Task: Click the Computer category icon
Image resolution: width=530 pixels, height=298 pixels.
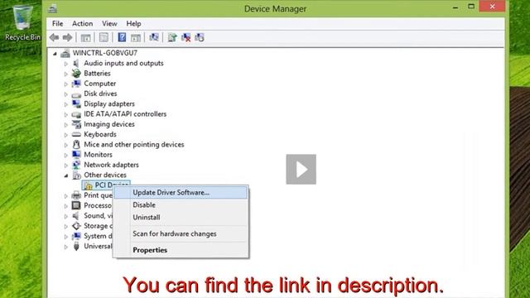Action: pos(76,84)
